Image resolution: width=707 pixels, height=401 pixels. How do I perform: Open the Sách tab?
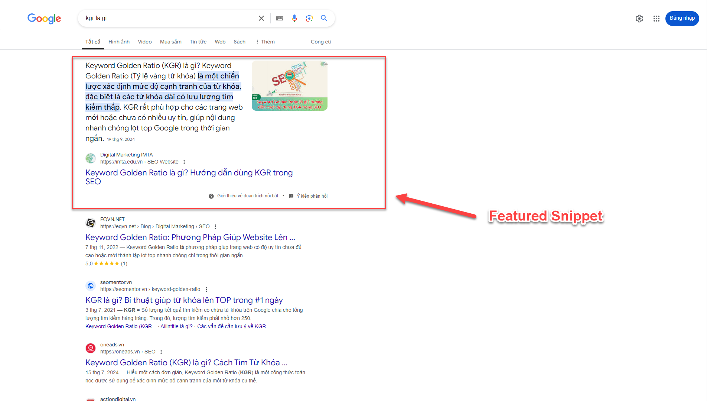tap(240, 42)
